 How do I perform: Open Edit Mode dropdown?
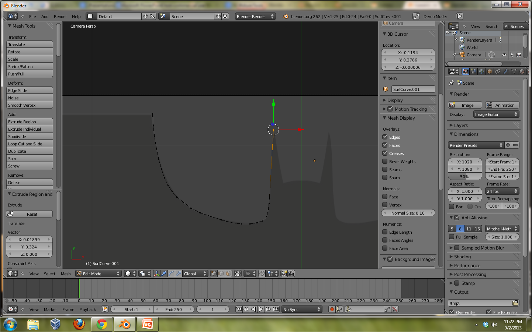coord(99,273)
